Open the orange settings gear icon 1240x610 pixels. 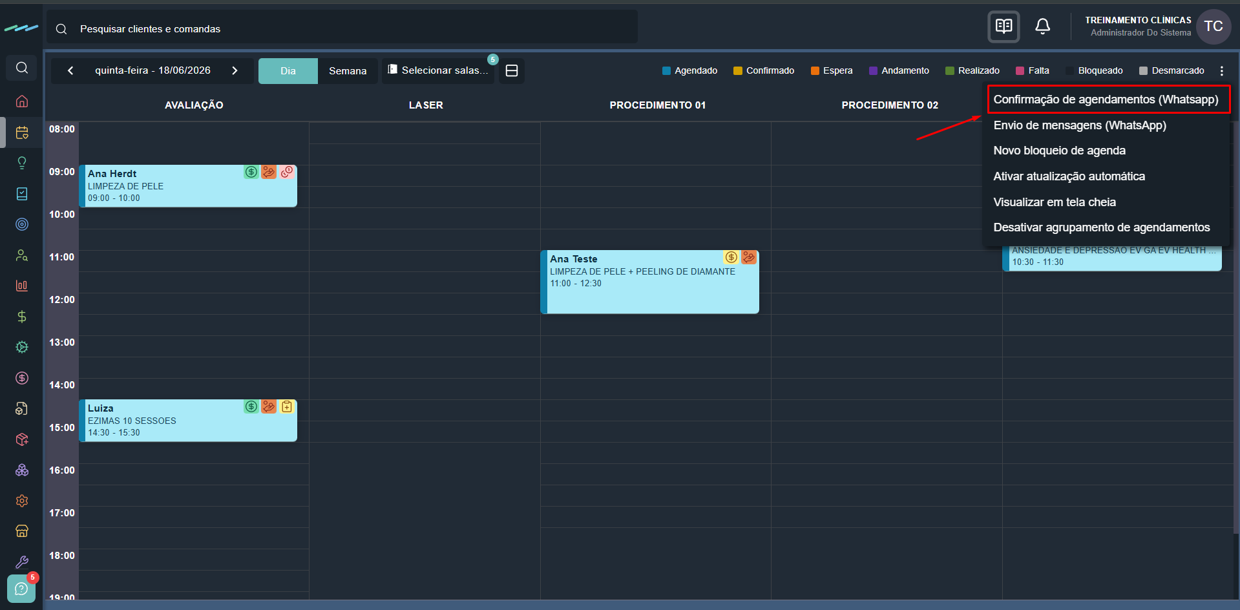[22, 501]
